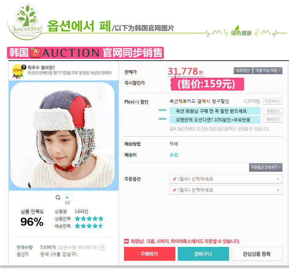This screenshot has height=279, width=289.
Task: Click the 쿠폰받기 coupon button
Action: tap(273, 111)
